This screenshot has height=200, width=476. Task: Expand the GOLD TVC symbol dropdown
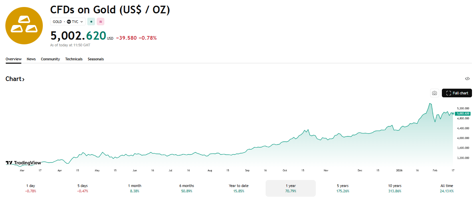pyautogui.click(x=82, y=22)
